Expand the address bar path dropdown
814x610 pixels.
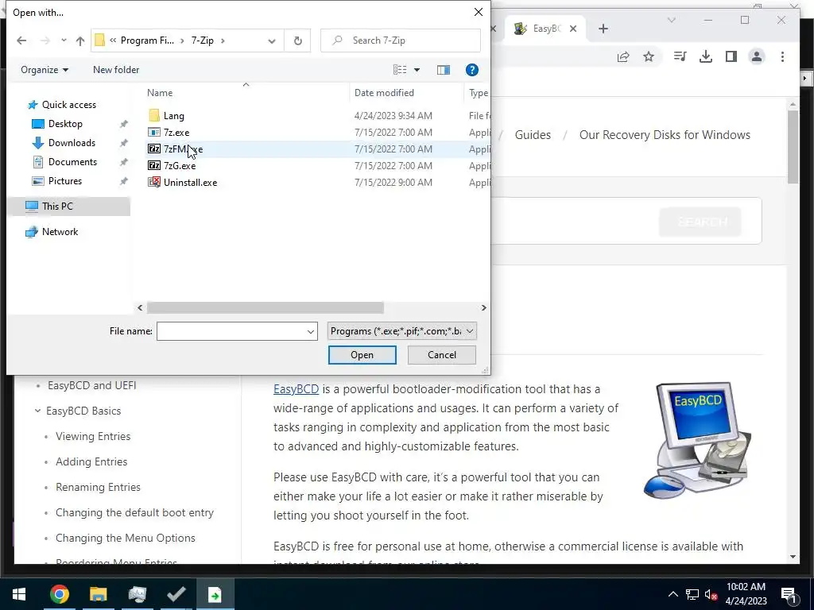[x=272, y=41]
